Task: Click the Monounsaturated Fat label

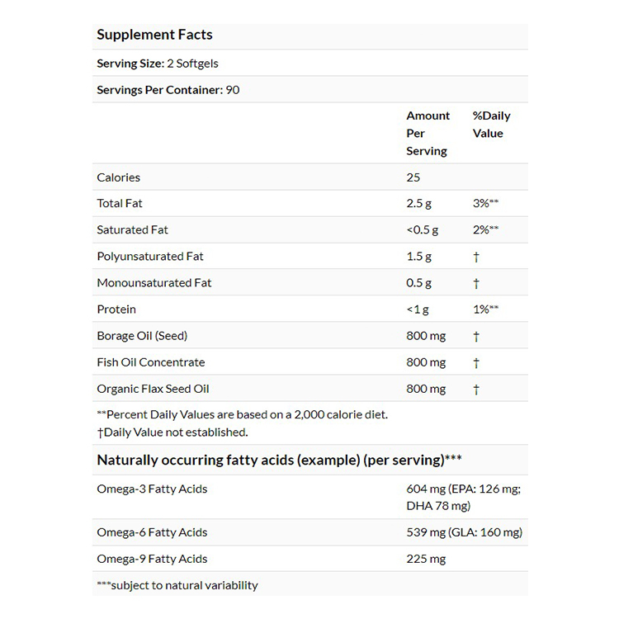Action: tap(154, 283)
